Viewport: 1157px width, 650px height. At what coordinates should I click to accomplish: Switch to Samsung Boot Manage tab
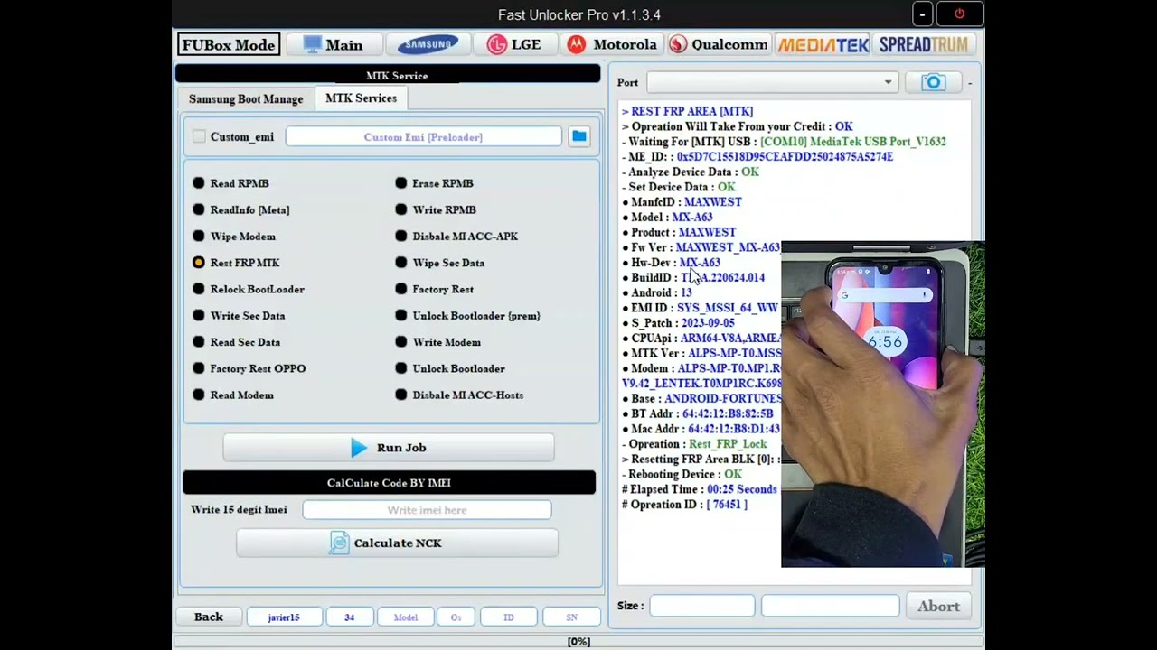click(x=246, y=99)
